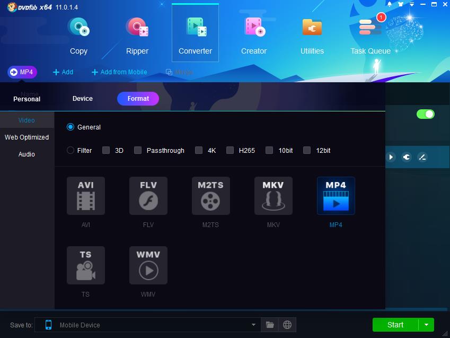Image resolution: width=450 pixels, height=338 pixels.
Task: Choose the FLV format icon
Action: pos(148,196)
